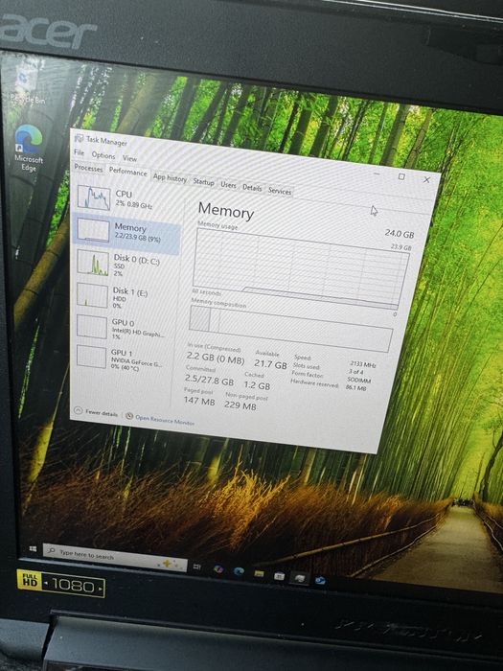Click the Windows Start button

[33, 548]
